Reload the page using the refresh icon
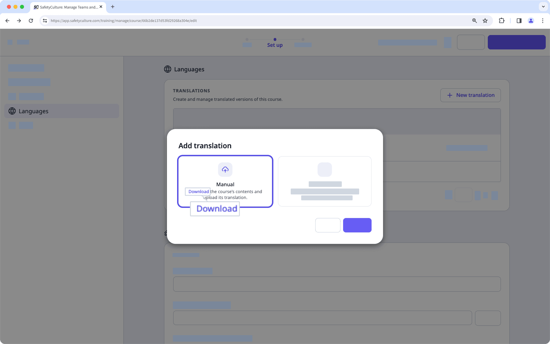Screen dimensions: 550x344 (x=31, y=20)
